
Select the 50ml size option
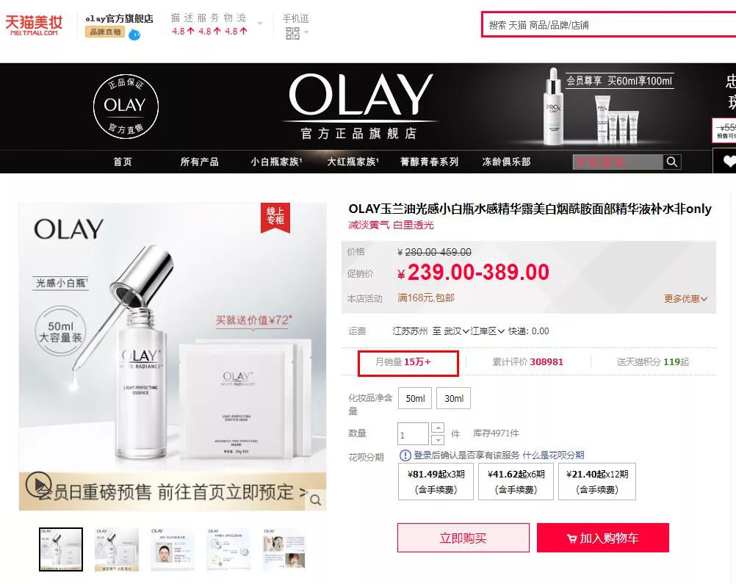click(x=415, y=399)
